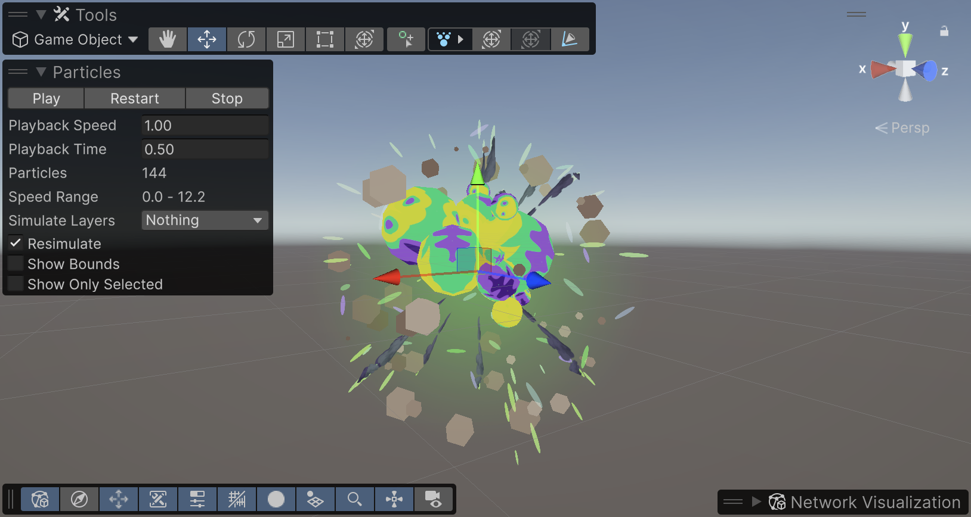Enable the Show Bounds checkbox
The image size is (971, 517).
pos(16,263)
